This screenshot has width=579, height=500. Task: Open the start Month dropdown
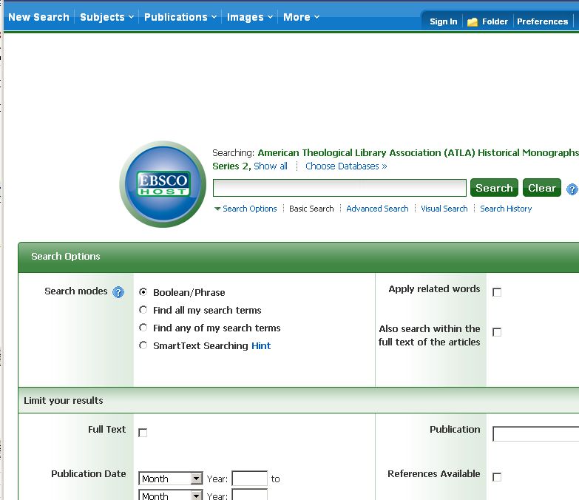click(x=171, y=479)
